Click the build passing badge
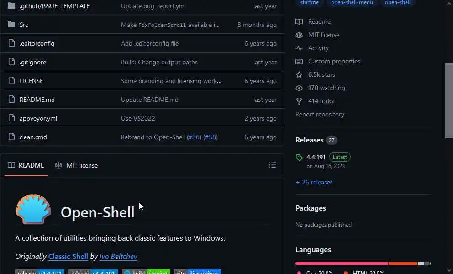Screen dimensions: 453x274 pyautogui.click(x=146, y=272)
